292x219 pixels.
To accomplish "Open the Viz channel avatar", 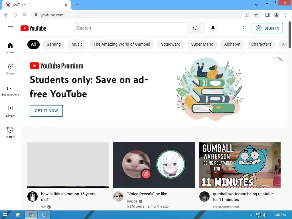I will (33, 196).
